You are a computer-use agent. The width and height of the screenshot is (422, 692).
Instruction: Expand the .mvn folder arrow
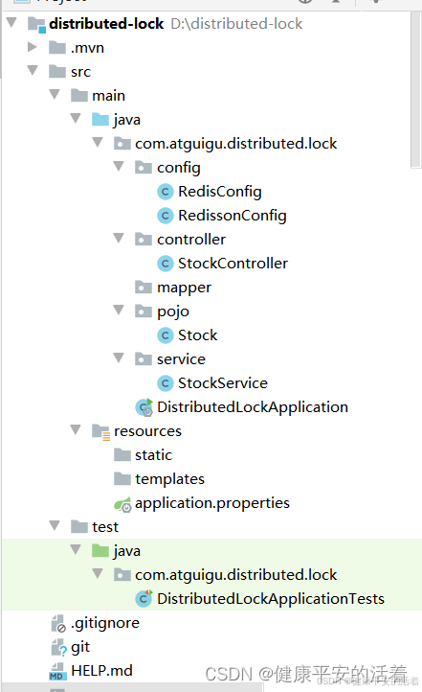coord(33,46)
